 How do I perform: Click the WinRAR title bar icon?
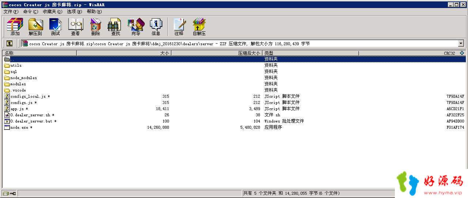tap(5, 5)
